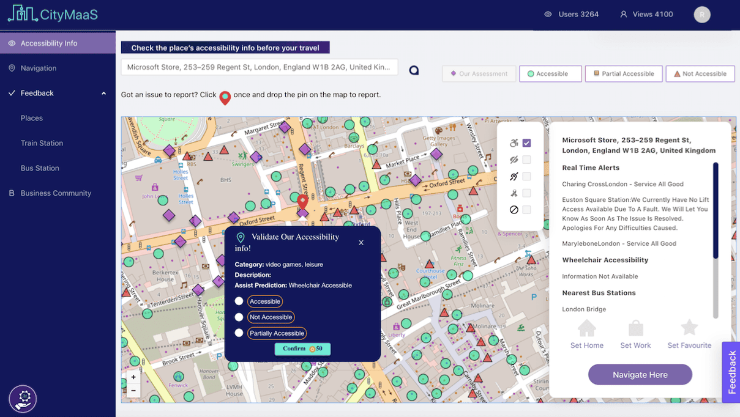The height and width of the screenshot is (417, 740).
Task: Check the hearing impairment filter checkbox
Action: [x=526, y=177]
